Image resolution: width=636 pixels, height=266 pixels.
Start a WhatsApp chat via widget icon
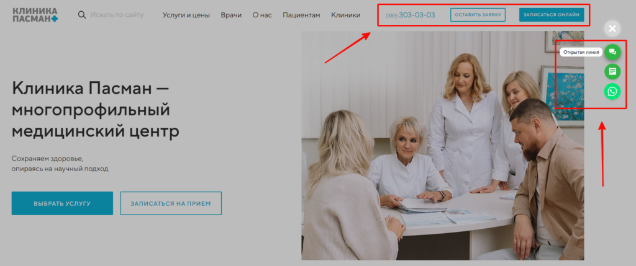(x=612, y=92)
